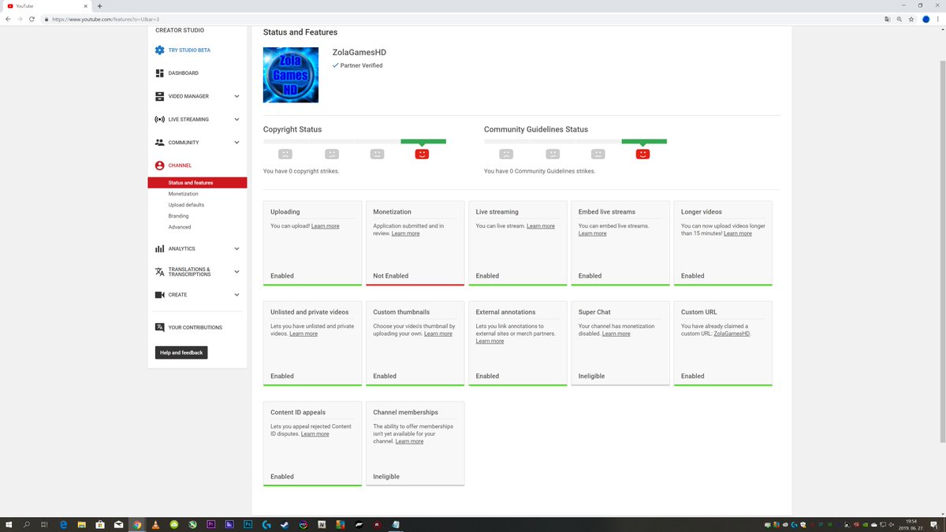Screen dimensions: 946x532
Task: Expand the Community section chevron
Action: [x=236, y=143]
